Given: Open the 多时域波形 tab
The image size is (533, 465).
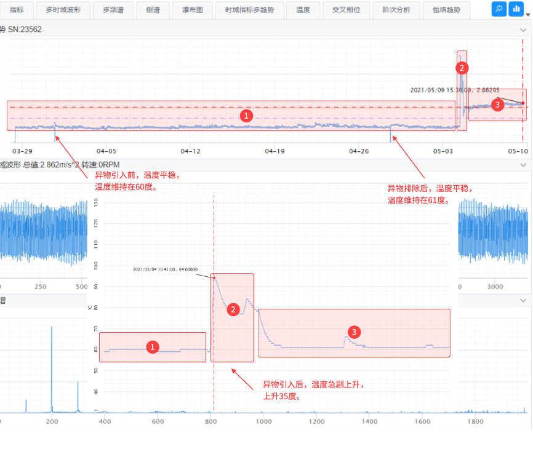Looking at the screenshot, I should coord(63,10).
